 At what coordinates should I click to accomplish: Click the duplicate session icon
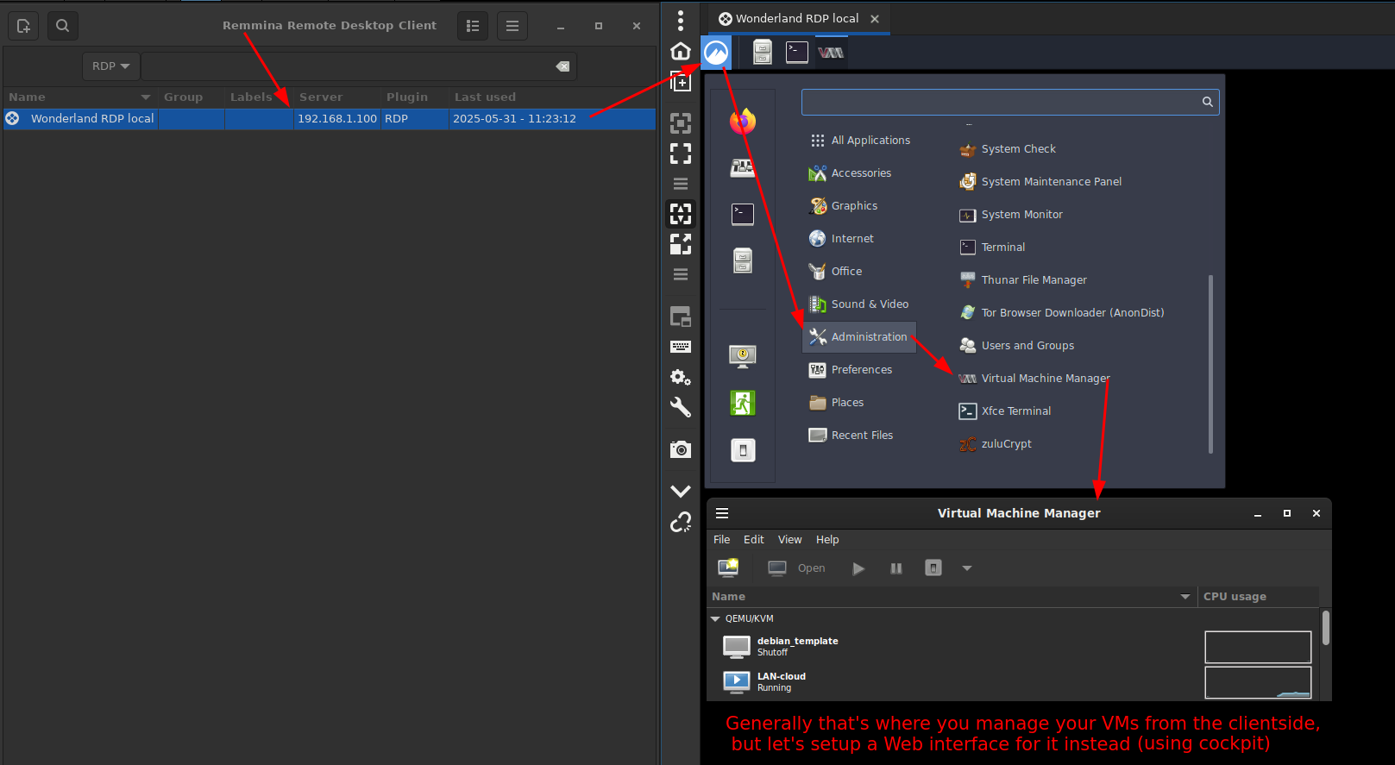pos(681,82)
